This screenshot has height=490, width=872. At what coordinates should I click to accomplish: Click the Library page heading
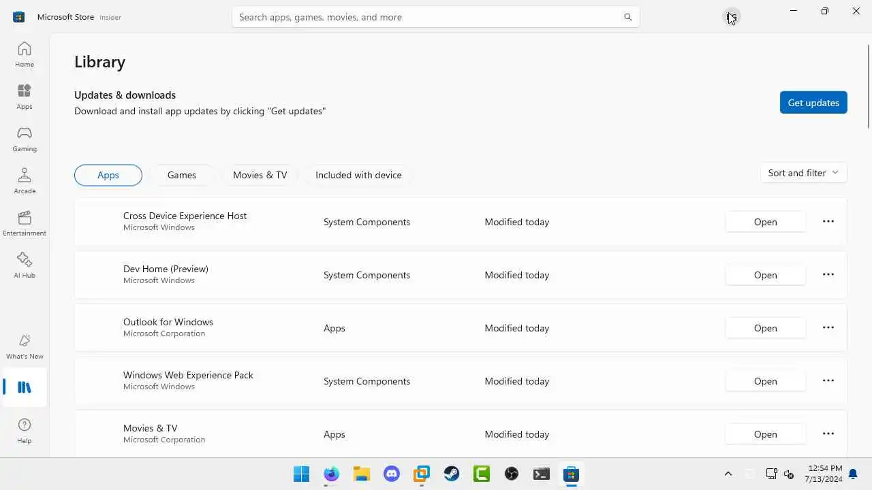99,62
